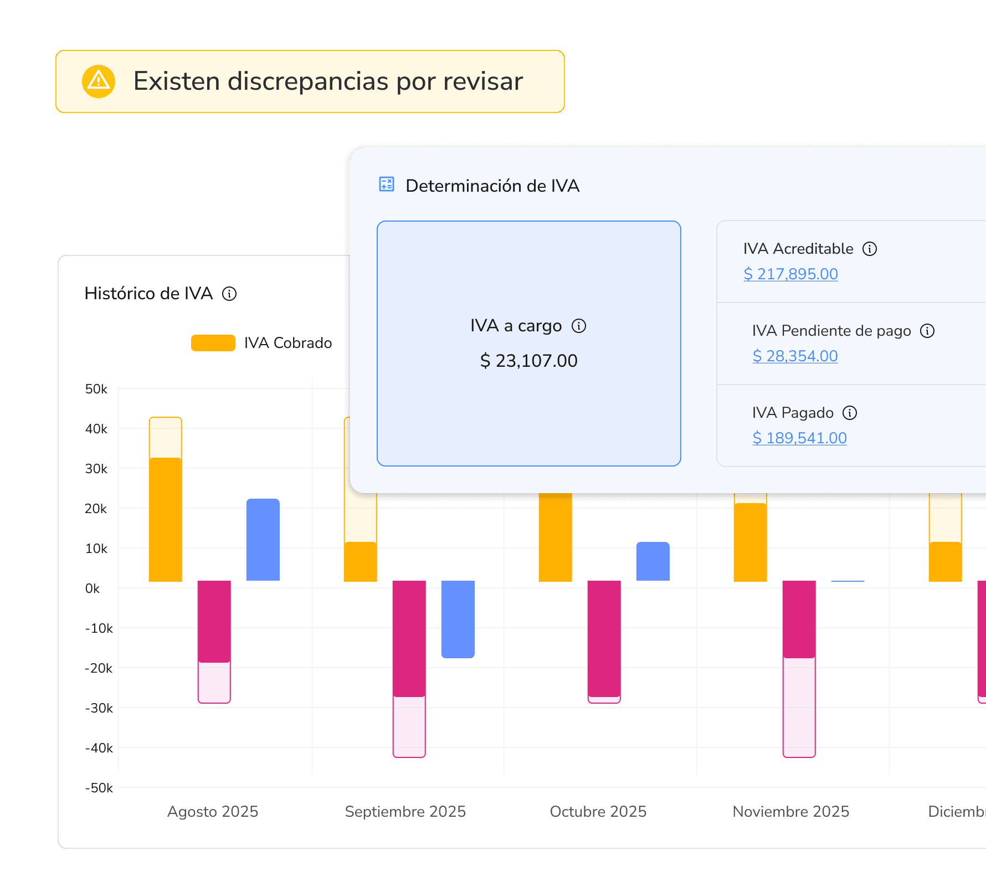
Task: Open the $ 217,895.00 IVA Acreditable link
Action: pos(790,274)
